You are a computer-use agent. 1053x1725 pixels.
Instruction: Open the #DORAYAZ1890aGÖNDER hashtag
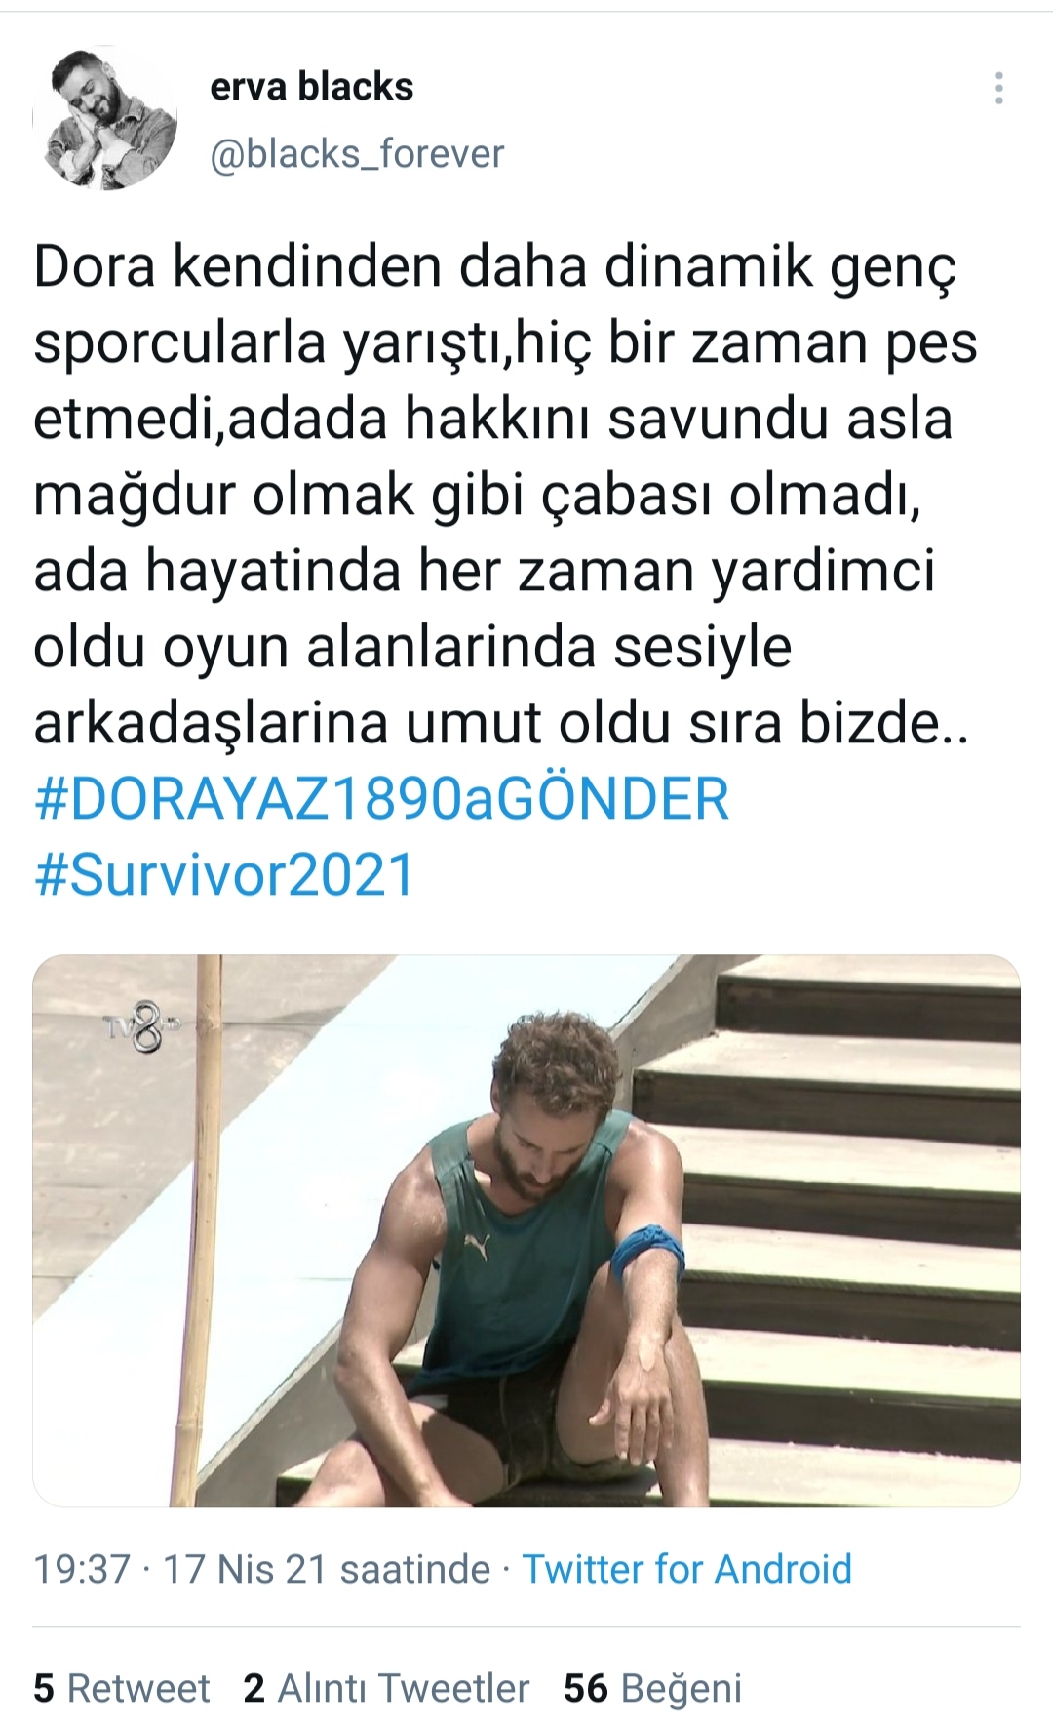tap(381, 799)
